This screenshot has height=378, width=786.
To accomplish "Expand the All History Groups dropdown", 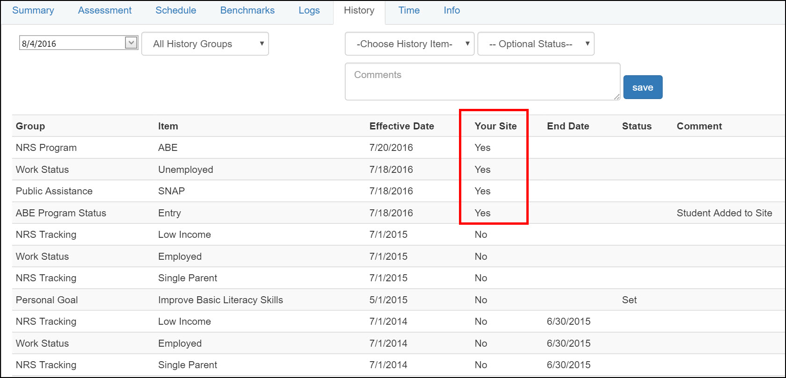I will 205,44.
